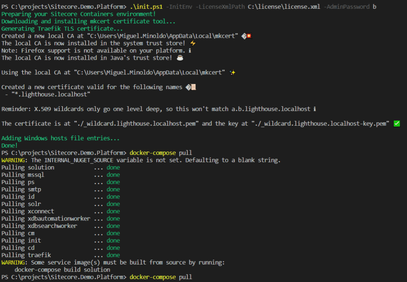407x282 pixels.
Task: Click the teapot icon after Java trust store line
Action: point(180,58)
